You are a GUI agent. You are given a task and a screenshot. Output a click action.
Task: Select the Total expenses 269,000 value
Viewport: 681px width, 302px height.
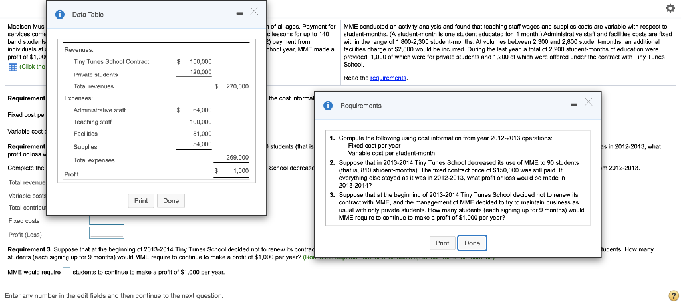point(237,157)
